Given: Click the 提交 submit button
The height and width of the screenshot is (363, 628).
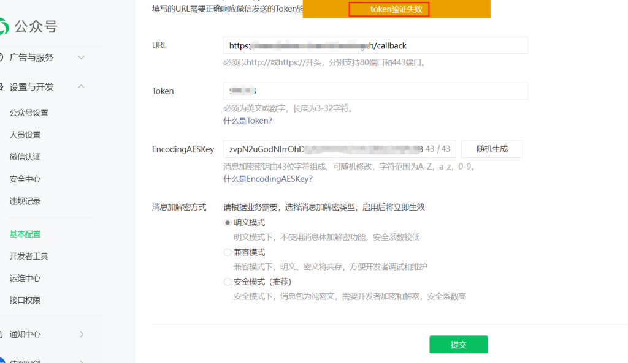Looking at the screenshot, I should pyautogui.click(x=458, y=344).
